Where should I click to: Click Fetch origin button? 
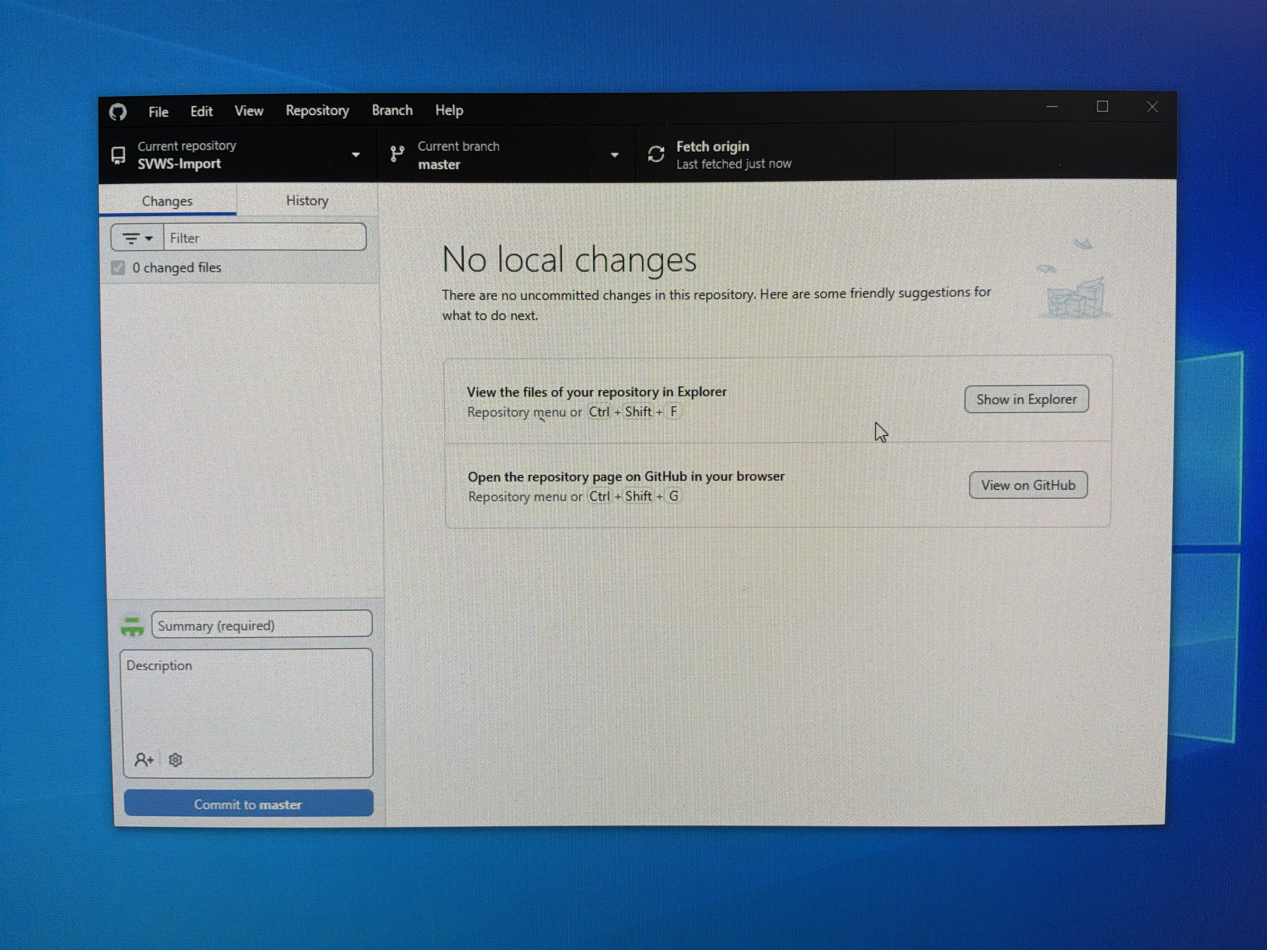[765, 155]
